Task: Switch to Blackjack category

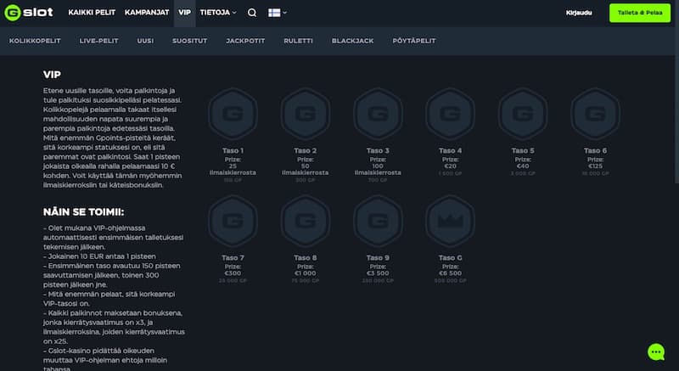Action: coord(352,41)
